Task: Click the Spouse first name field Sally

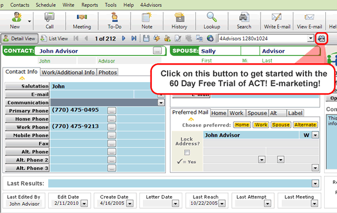Action: pyautogui.click(x=219, y=51)
